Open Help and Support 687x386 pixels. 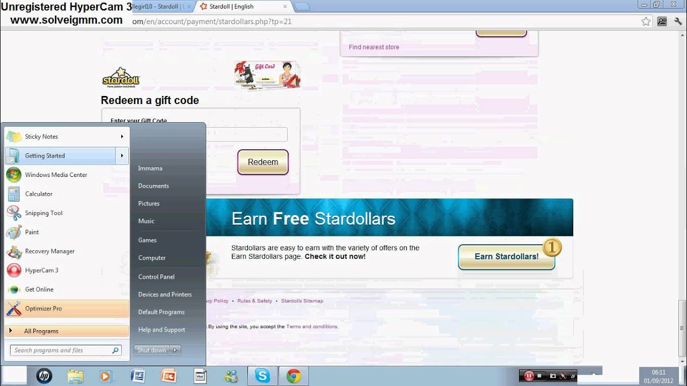pyautogui.click(x=162, y=330)
